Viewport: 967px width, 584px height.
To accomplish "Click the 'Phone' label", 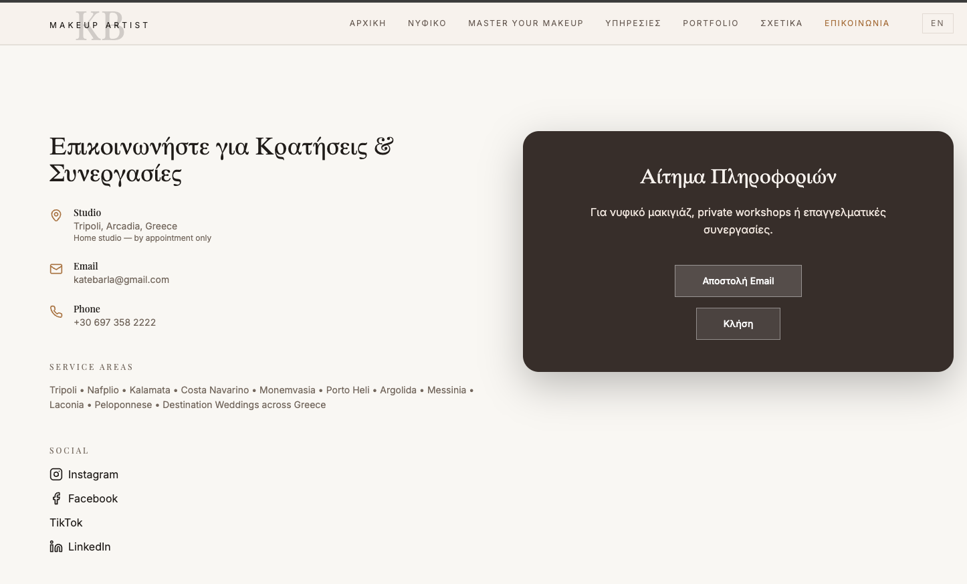I will click(87, 309).
